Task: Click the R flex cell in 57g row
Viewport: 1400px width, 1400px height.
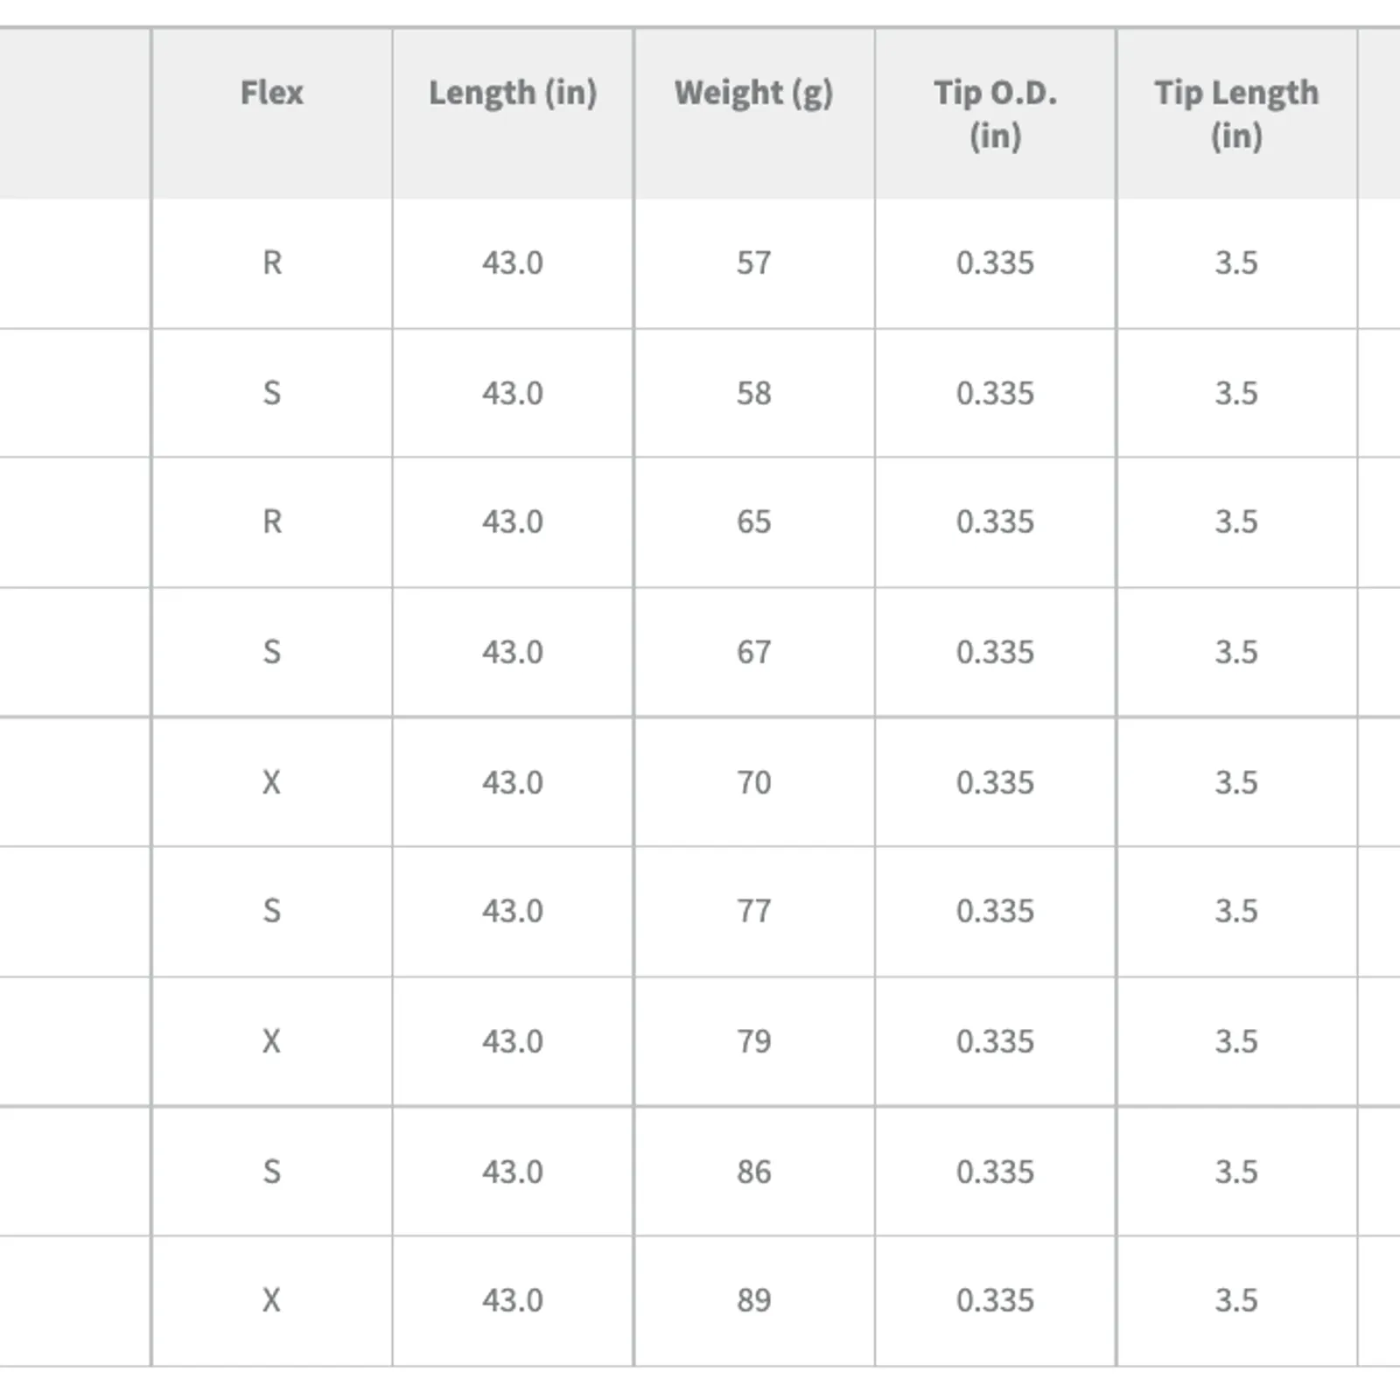Action: click(272, 263)
